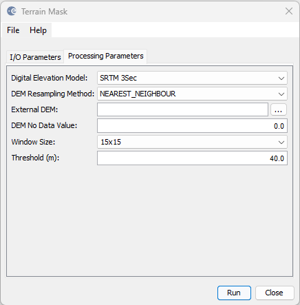Click the NEAREST_NEIGHBOUR combo box

[x=192, y=94]
